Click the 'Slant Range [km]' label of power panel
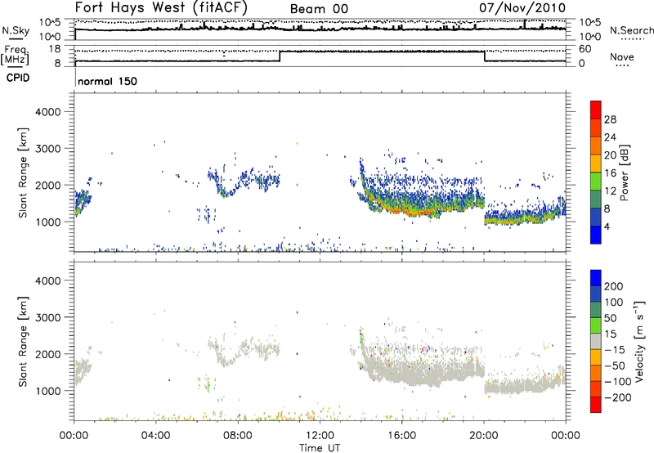Screen dimensions: 654x453 pos(23,173)
